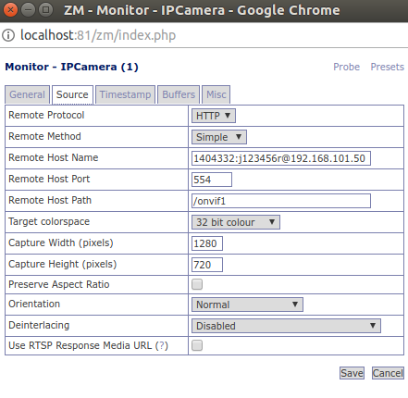Tick the Use RTSP Response Media URL checkbox
The height and width of the screenshot is (398, 408).
click(197, 345)
